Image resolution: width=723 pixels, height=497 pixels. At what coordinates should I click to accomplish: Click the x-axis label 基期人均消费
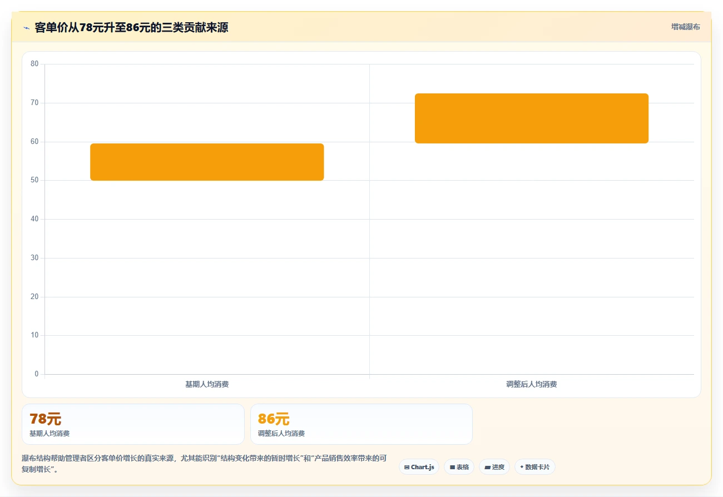click(x=207, y=384)
